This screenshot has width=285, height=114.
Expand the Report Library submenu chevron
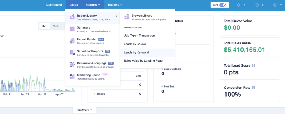[x=116, y=16]
